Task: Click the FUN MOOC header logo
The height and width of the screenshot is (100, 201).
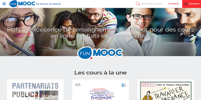Action: coord(22,4)
